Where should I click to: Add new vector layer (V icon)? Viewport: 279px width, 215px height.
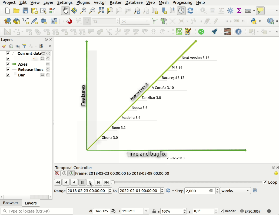point(25,21)
